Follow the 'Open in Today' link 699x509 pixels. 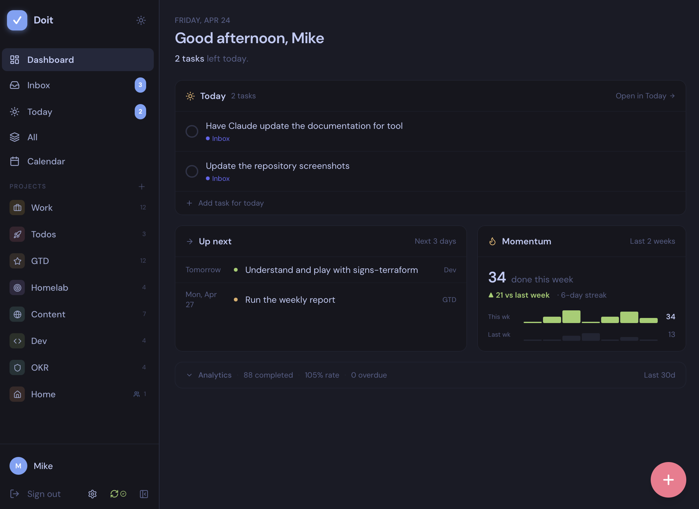point(645,96)
